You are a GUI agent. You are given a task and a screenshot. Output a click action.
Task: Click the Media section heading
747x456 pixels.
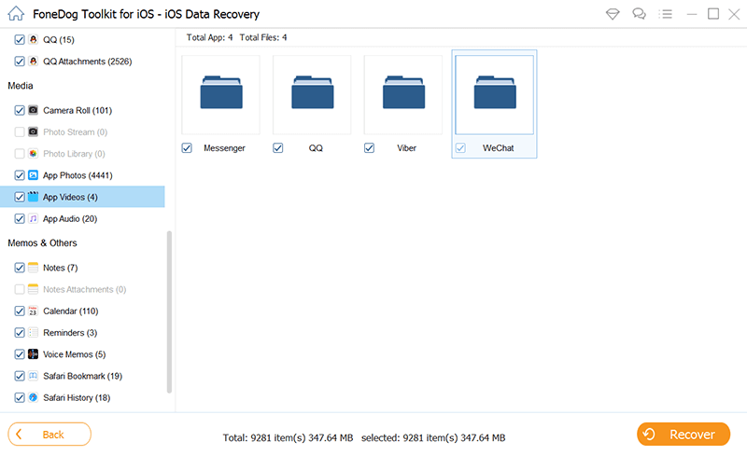coord(21,86)
